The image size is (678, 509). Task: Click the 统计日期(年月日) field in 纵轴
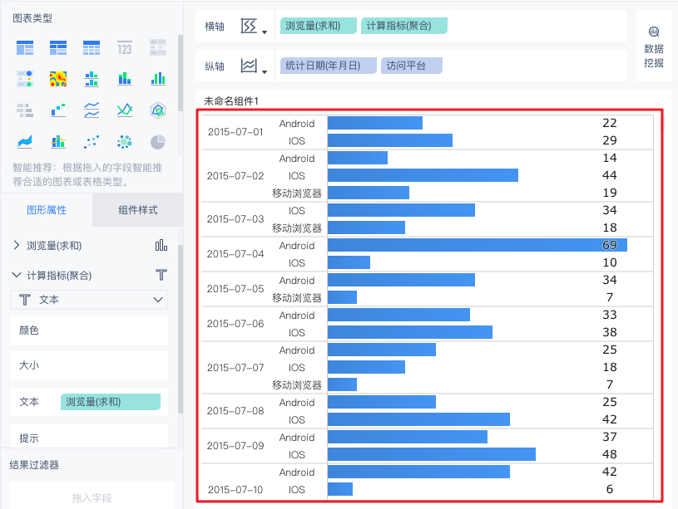coord(329,66)
